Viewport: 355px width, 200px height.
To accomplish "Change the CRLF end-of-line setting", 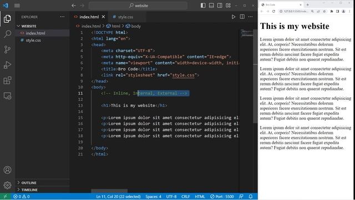I will click(185, 196).
